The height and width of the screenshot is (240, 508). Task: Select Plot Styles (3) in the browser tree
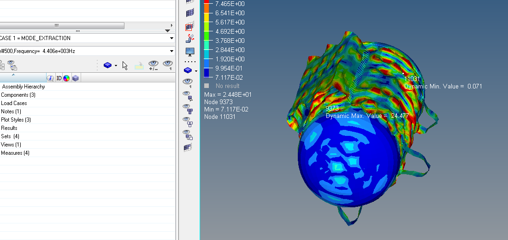click(x=16, y=120)
